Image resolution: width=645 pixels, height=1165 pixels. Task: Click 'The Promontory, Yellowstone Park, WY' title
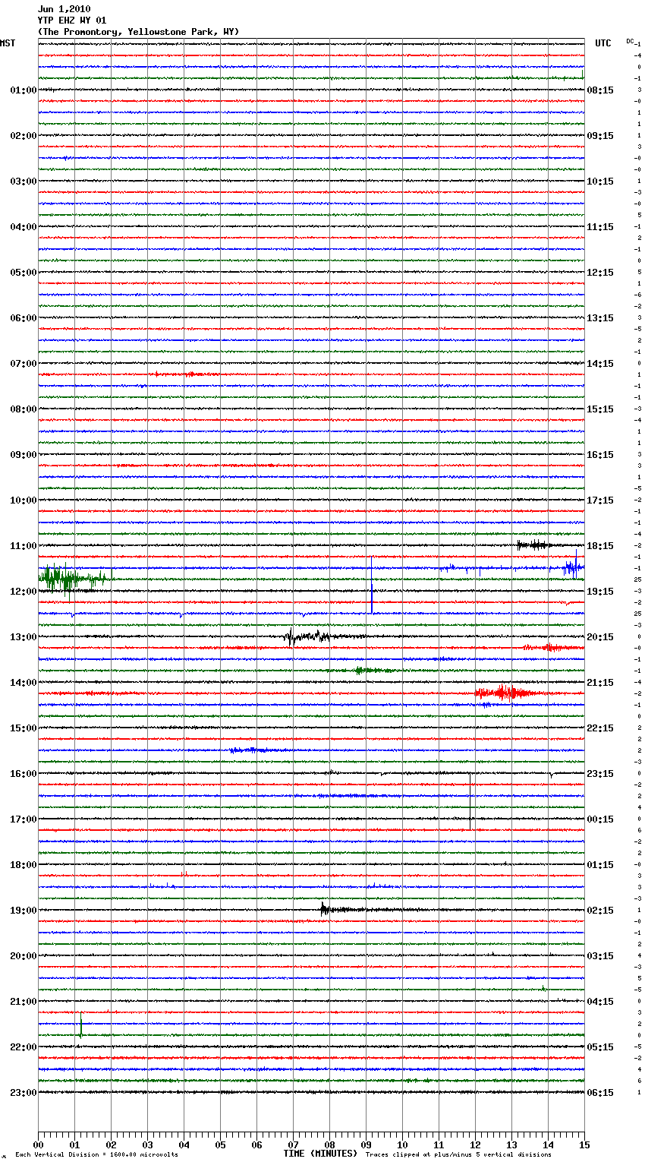pyautogui.click(x=138, y=32)
